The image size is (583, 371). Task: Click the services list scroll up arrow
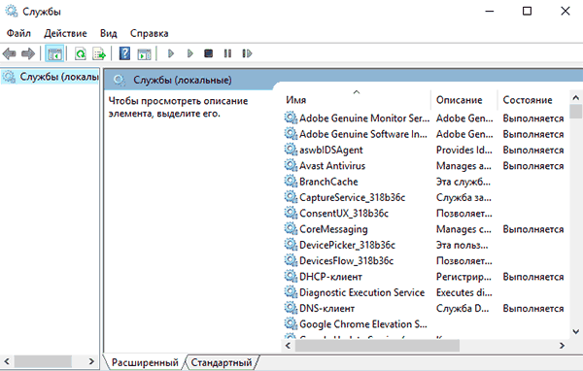(x=576, y=98)
